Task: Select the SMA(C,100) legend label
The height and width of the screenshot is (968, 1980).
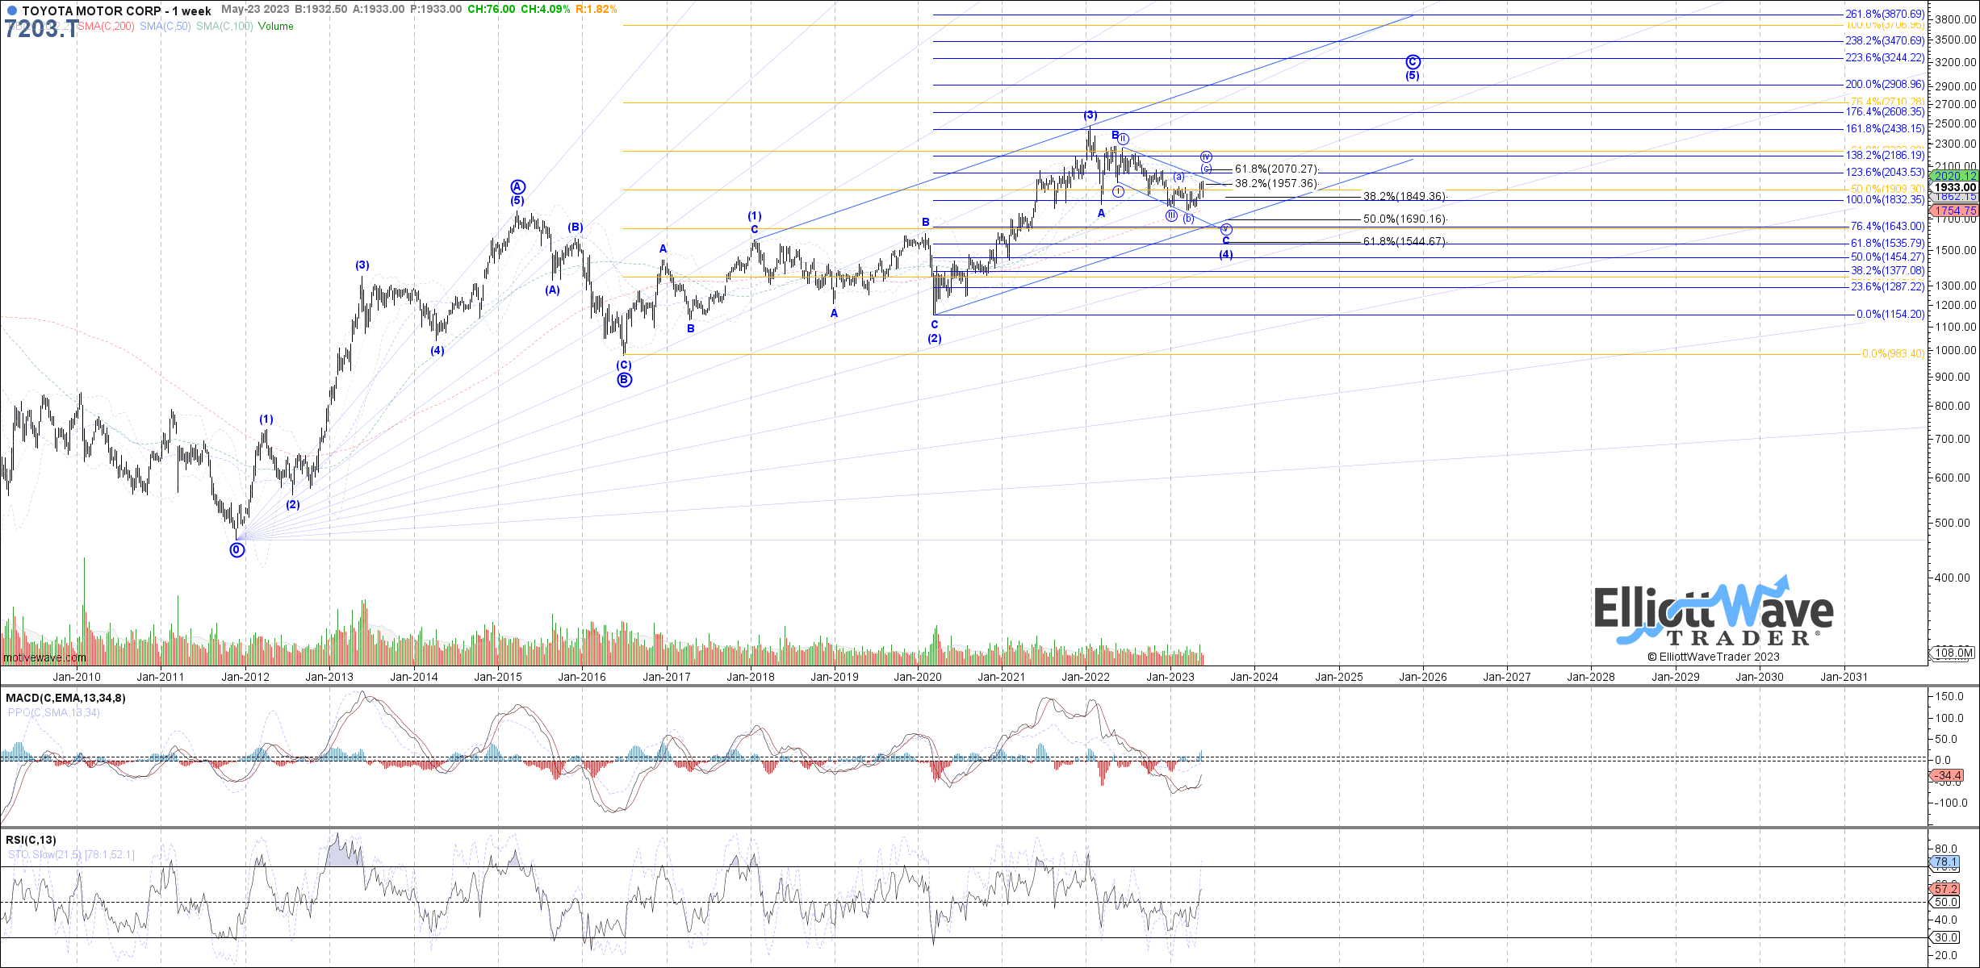Action: [x=224, y=27]
